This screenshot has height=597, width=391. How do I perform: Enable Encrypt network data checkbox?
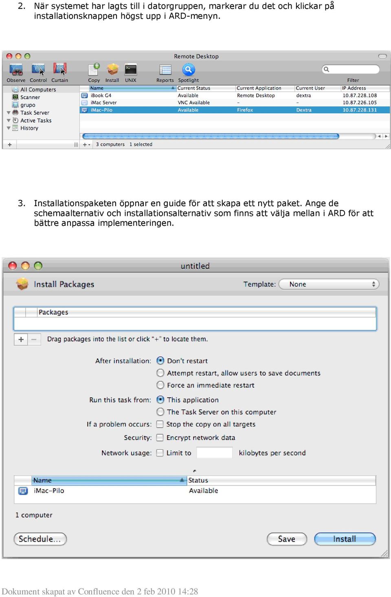160,438
